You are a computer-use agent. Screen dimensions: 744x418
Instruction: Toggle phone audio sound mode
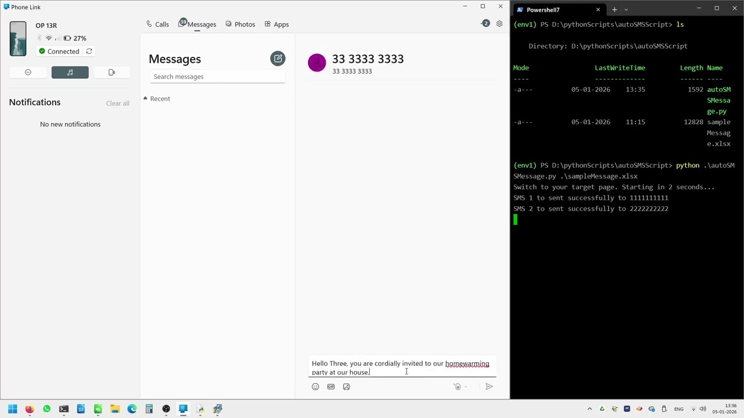tap(70, 72)
